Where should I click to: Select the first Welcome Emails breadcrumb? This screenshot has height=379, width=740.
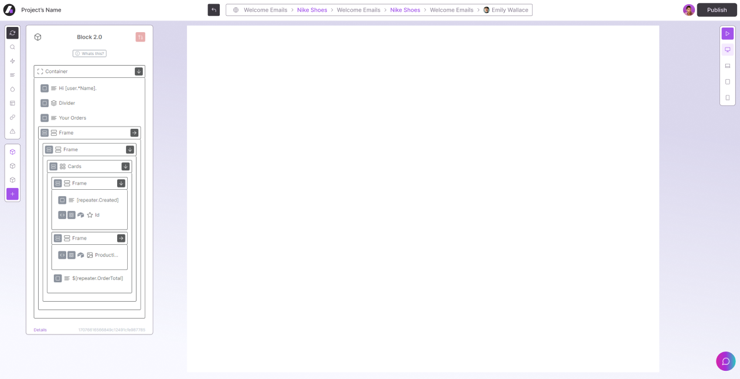point(265,10)
